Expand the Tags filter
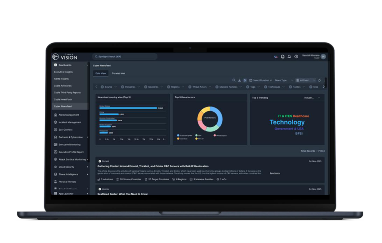This screenshot has width=382, height=243. pos(253,87)
